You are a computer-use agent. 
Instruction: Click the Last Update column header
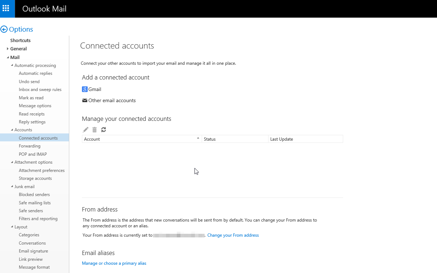click(x=305, y=139)
